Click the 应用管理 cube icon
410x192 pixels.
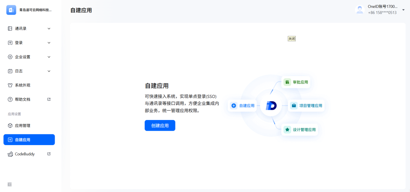tap(10, 125)
